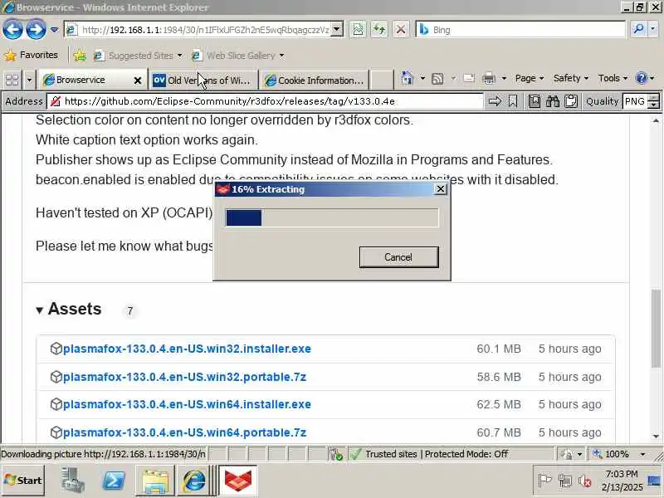
Task: Focus the Bing search box
Action: 520,30
